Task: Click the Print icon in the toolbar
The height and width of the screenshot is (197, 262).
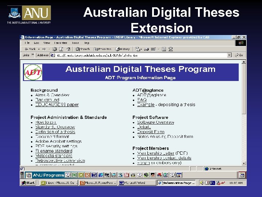Action: tap(146, 49)
